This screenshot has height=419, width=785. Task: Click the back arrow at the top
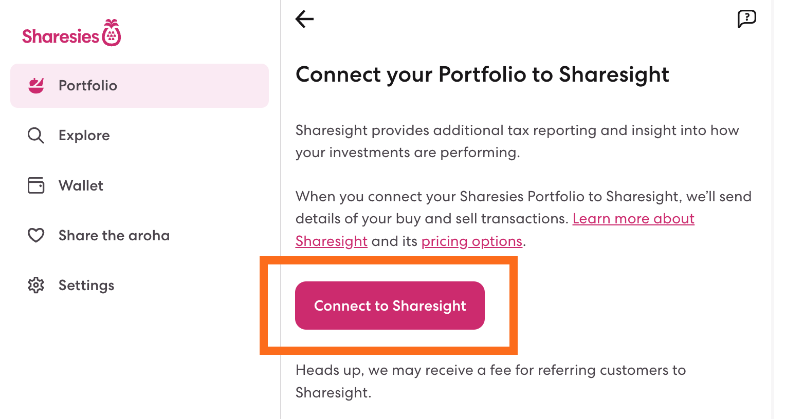(303, 18)
